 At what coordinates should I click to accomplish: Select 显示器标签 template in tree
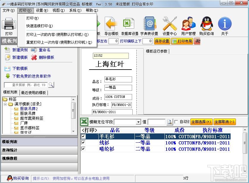[x=29, y=128]
